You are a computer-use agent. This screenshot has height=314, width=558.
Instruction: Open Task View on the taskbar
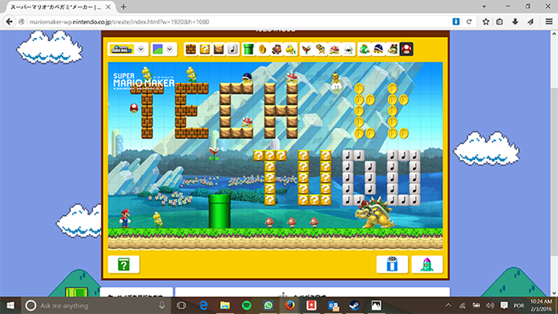pos(181,305)
